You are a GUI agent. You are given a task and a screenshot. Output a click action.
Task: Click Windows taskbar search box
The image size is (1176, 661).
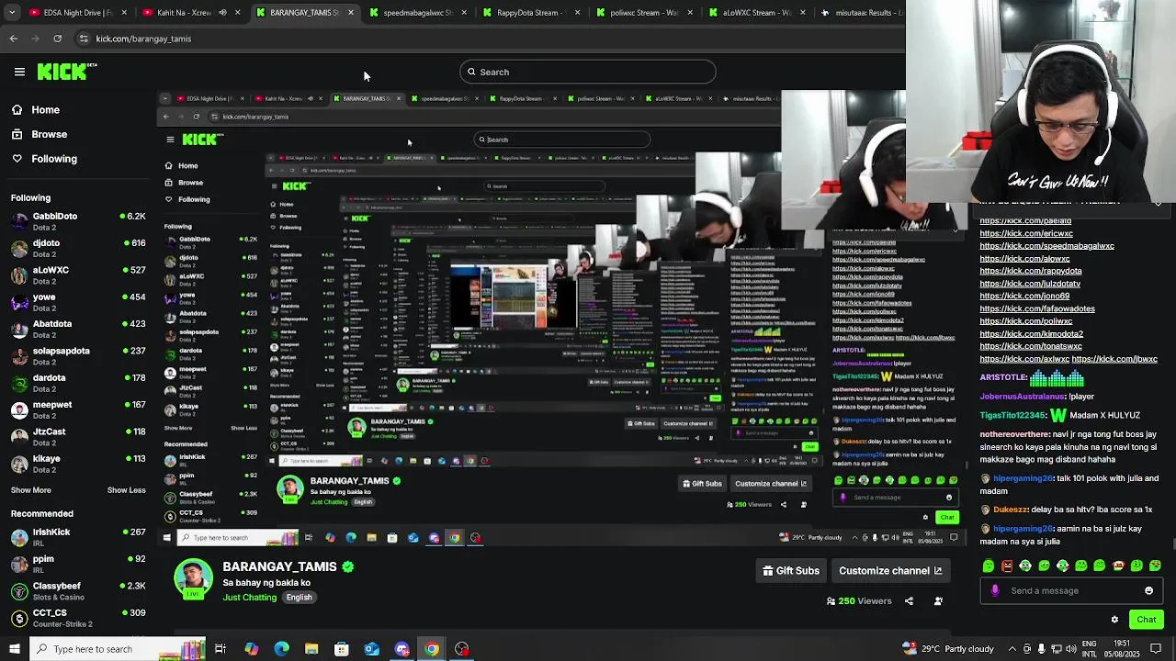pyautogui.click(x=119, y=649)
